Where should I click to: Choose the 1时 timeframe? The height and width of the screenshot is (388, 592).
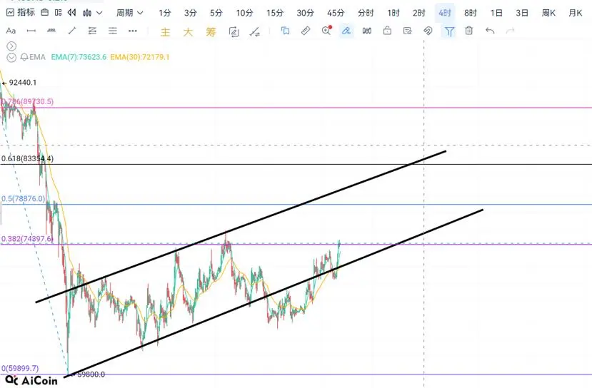[x=393, y=13]
